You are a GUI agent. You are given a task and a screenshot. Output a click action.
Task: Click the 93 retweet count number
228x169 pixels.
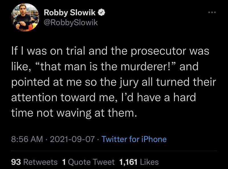(16, 162)
